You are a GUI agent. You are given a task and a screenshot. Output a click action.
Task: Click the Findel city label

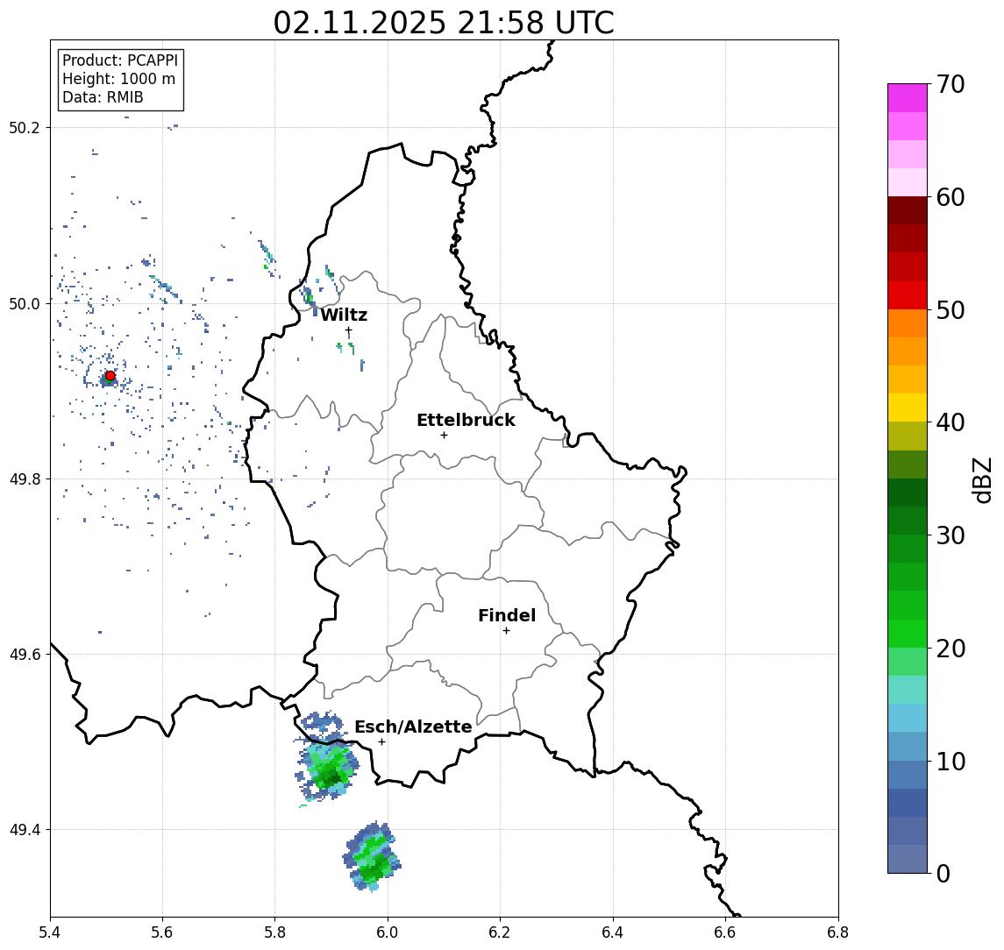point(507,615)
